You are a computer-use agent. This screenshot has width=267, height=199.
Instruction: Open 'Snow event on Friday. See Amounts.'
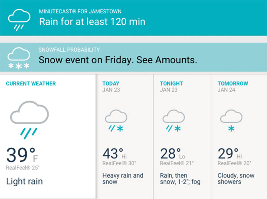pos(118,60)
